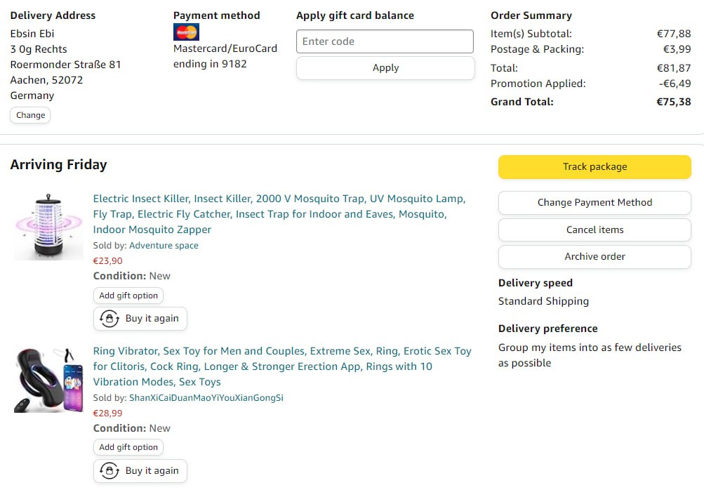704x490 pixels.
Task: Visit seller Adventure space
Action: [x=164, y=246]
